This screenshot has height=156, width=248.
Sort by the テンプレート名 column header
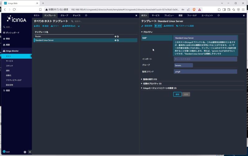point(42,32)
